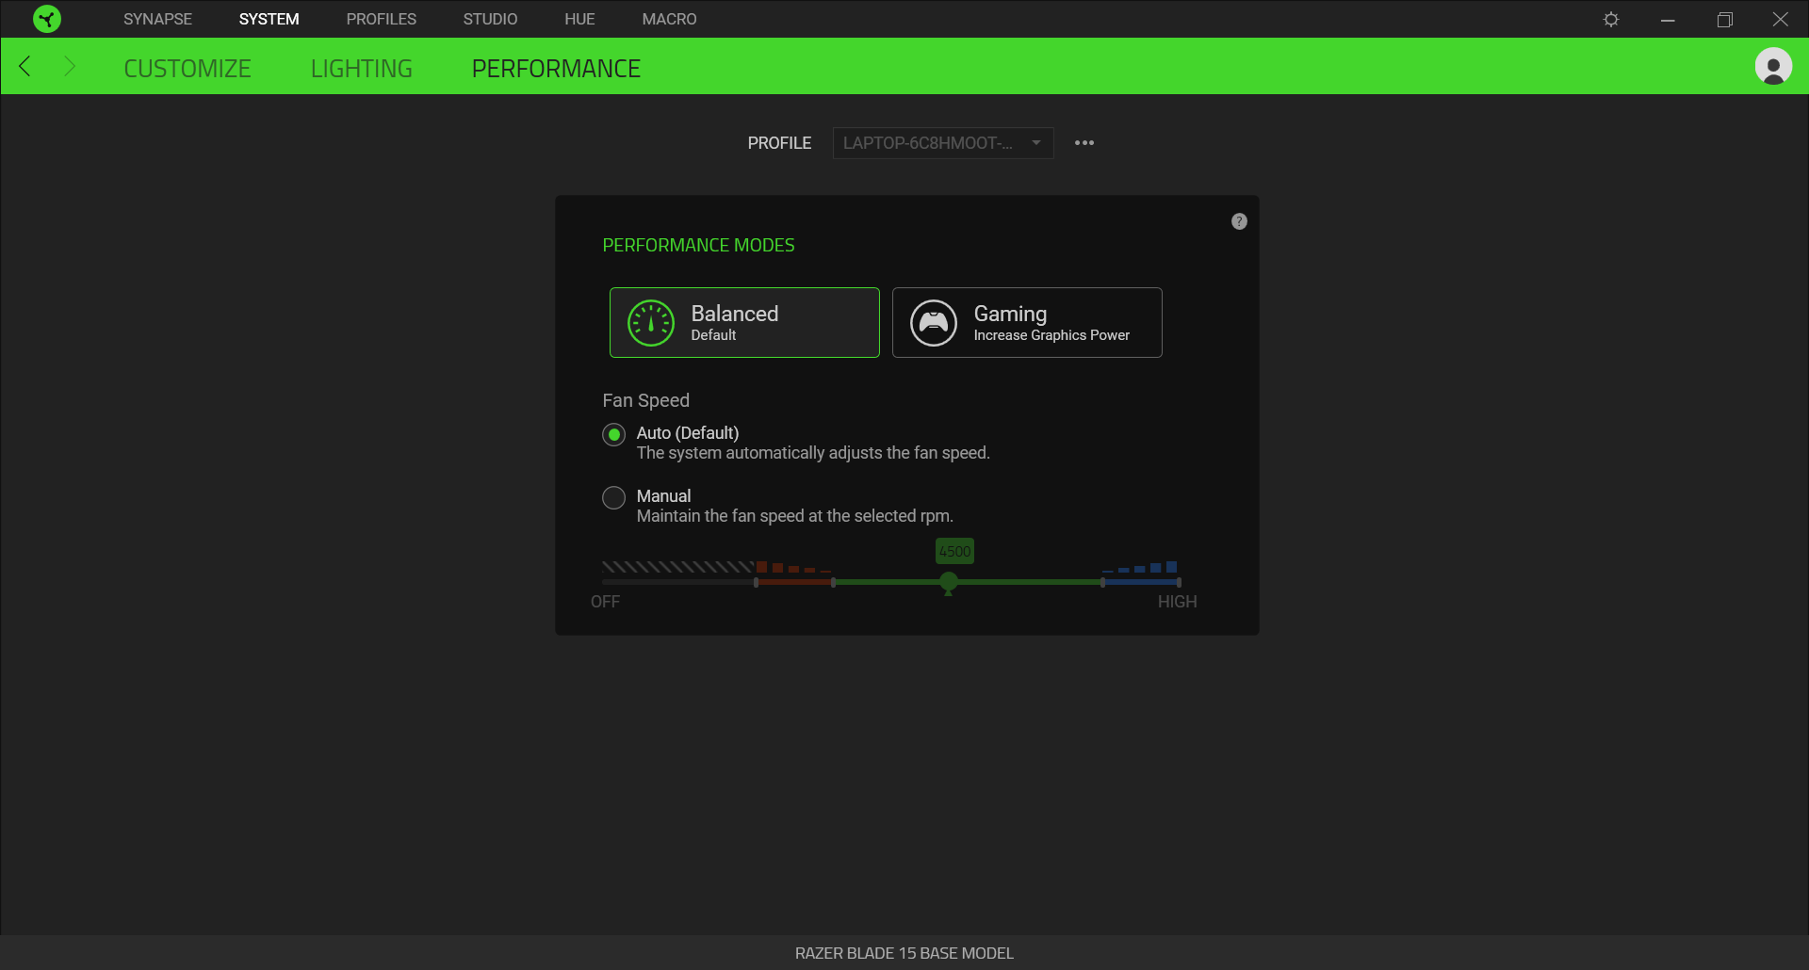Screen dimensions: 1809x970
Task: Open Synapse settings gear icon
Action: (1611, 19)
